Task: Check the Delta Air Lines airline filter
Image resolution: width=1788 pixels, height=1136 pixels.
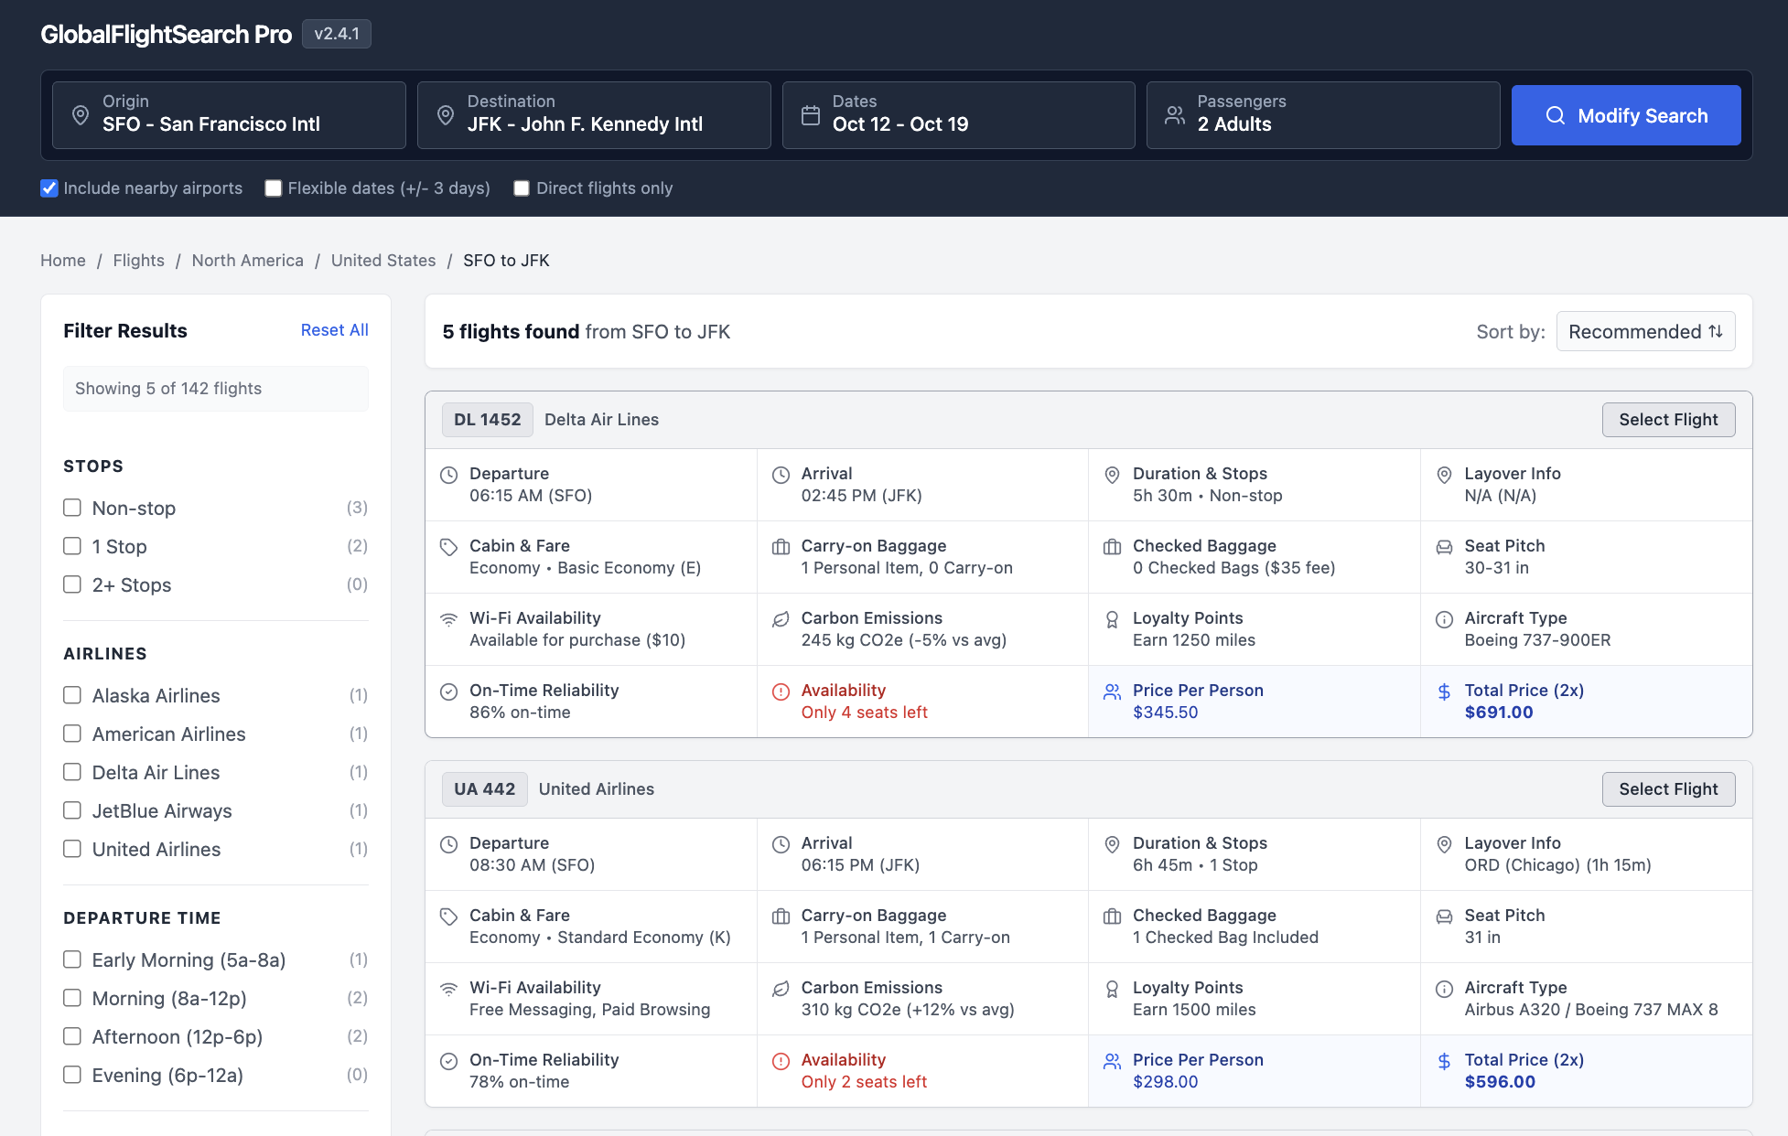Action: coord(72,772)
